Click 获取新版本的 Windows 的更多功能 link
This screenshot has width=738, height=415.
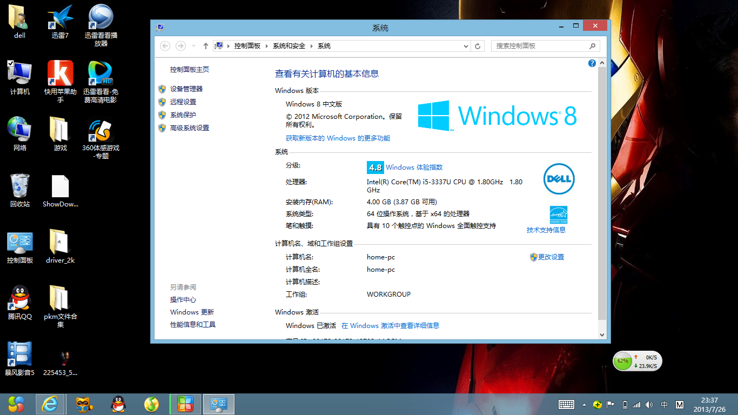pos(338,138)
